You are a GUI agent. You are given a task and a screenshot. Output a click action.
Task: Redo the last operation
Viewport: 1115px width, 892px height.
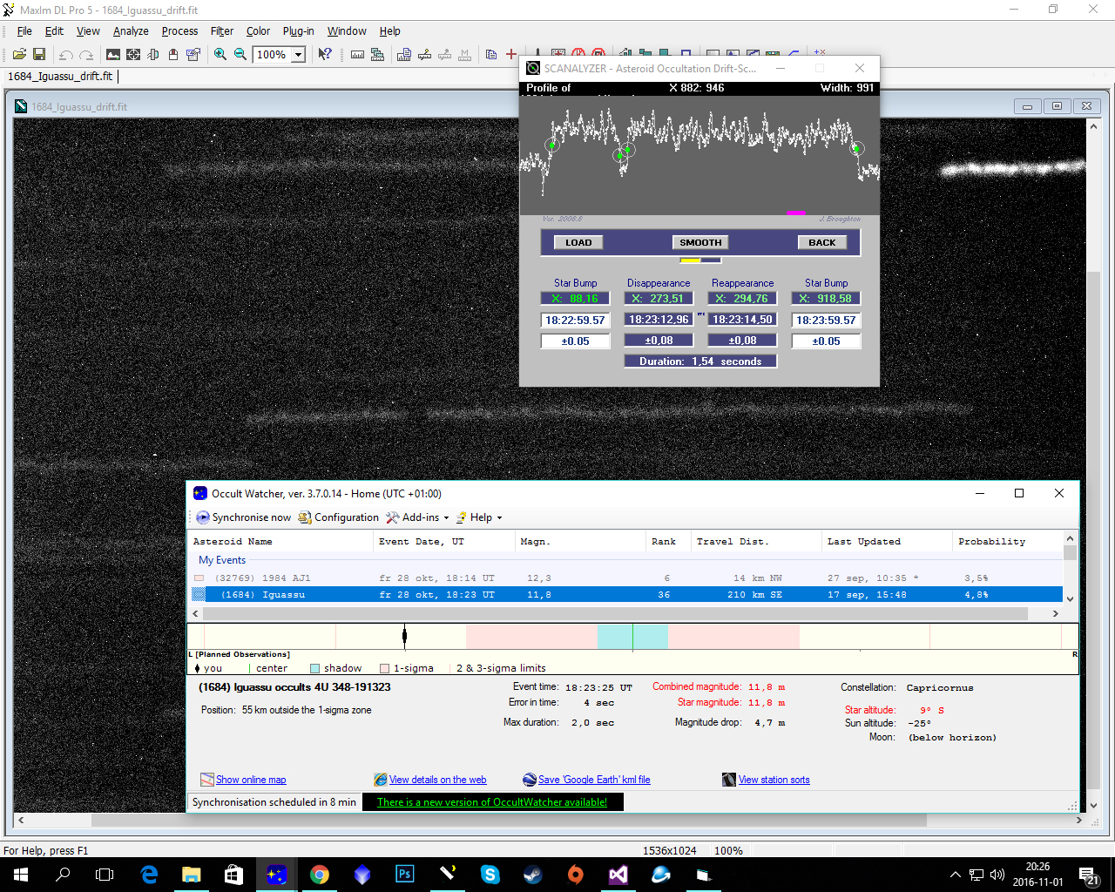click(x=85, y=54)
